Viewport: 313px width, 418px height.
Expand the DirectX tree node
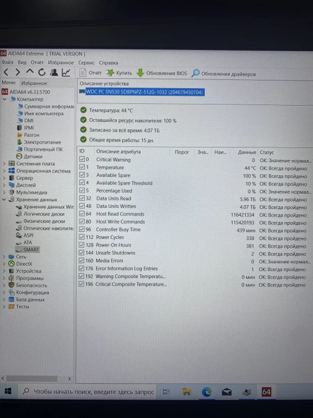point(4,264)
